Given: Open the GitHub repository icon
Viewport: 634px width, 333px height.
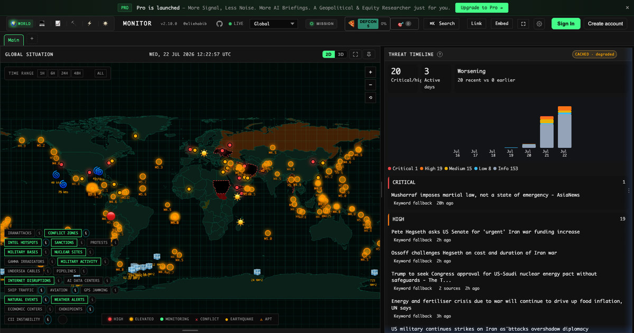Looking at the screenshot, I should click(219, 24).
